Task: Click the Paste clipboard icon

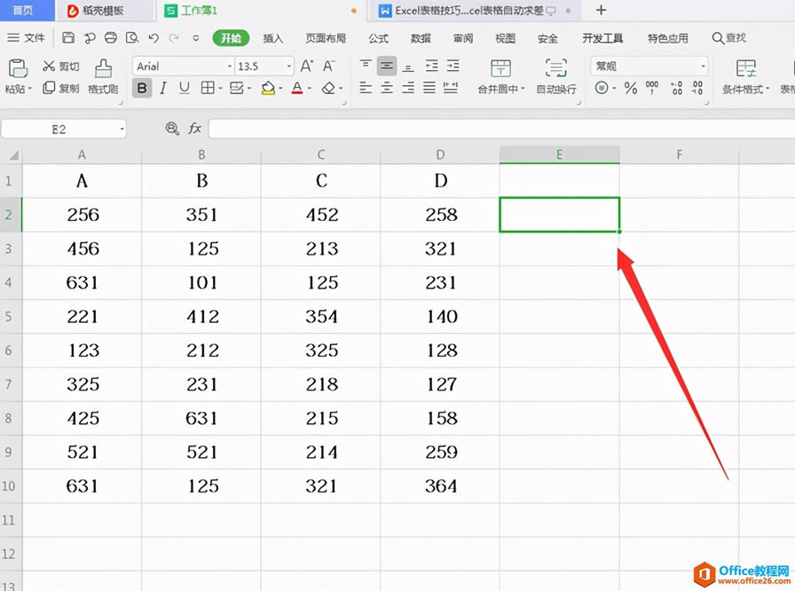Action: click(19, 68)
